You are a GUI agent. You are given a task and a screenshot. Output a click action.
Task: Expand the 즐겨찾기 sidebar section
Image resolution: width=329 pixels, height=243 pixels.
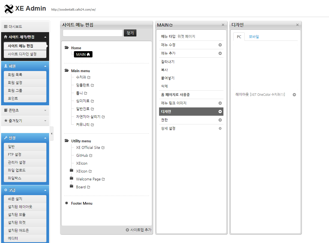(x=45, y=121)
